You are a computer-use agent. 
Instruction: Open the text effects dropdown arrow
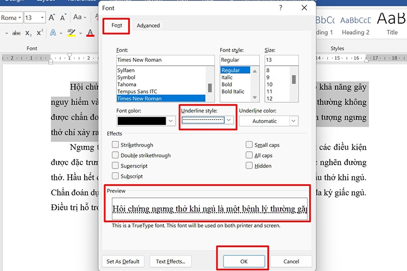(61, 33)
